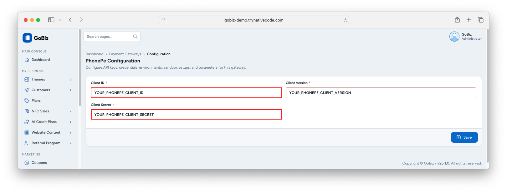507x192 pixels.
Task: Focus the Client Version input field
Action: [381, 93]
